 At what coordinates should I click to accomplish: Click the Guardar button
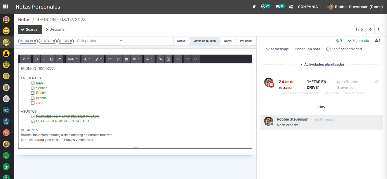(30, 29)
